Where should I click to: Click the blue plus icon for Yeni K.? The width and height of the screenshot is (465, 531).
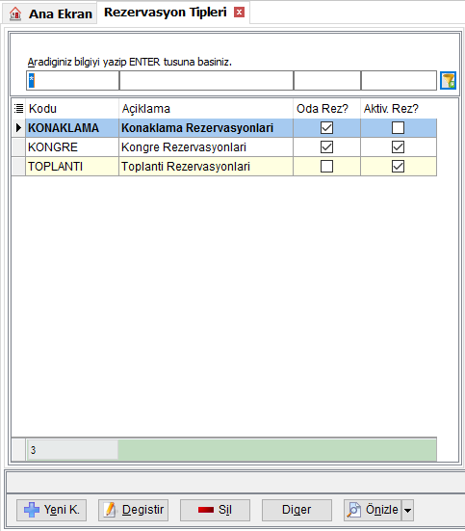32,510
